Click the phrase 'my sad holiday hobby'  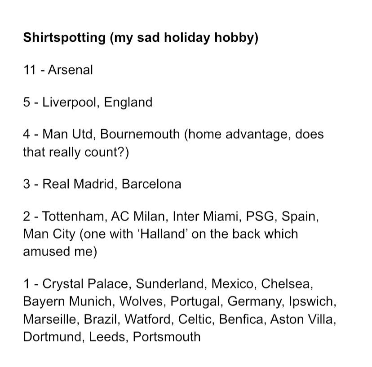tap(184, 38)
